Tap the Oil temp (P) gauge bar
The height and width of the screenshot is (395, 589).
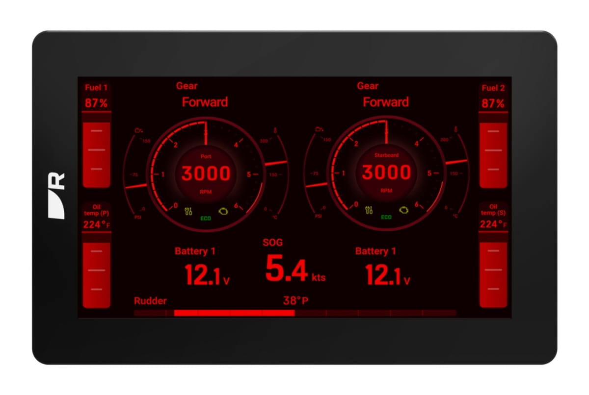coord(96,270)
